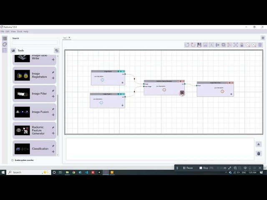The image size is (267, 200).
Task: Open the Help menu
Action: (26, 32)
